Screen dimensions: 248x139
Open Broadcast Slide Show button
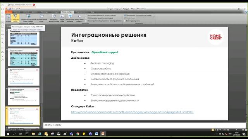pos(28,18)
